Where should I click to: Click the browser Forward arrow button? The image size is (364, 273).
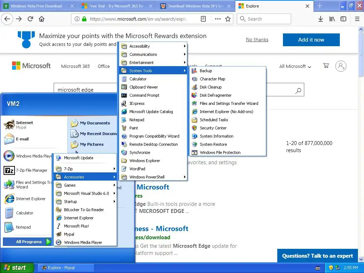[19, 19]
